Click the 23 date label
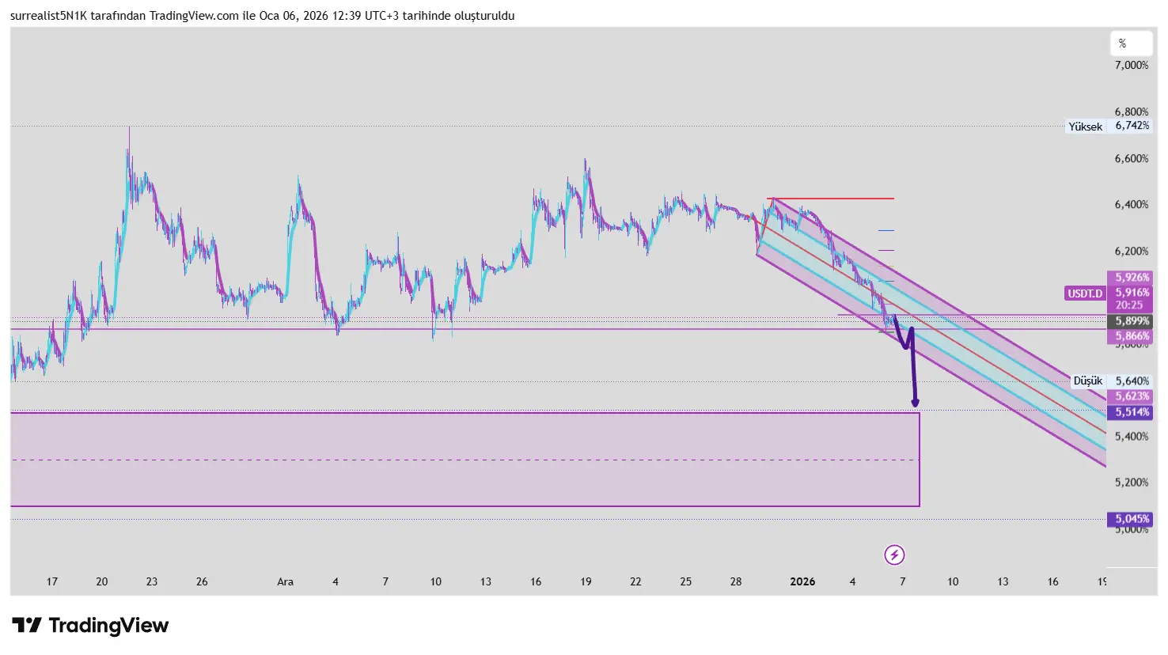This screenshot has width=1168, height=655. 152,582
